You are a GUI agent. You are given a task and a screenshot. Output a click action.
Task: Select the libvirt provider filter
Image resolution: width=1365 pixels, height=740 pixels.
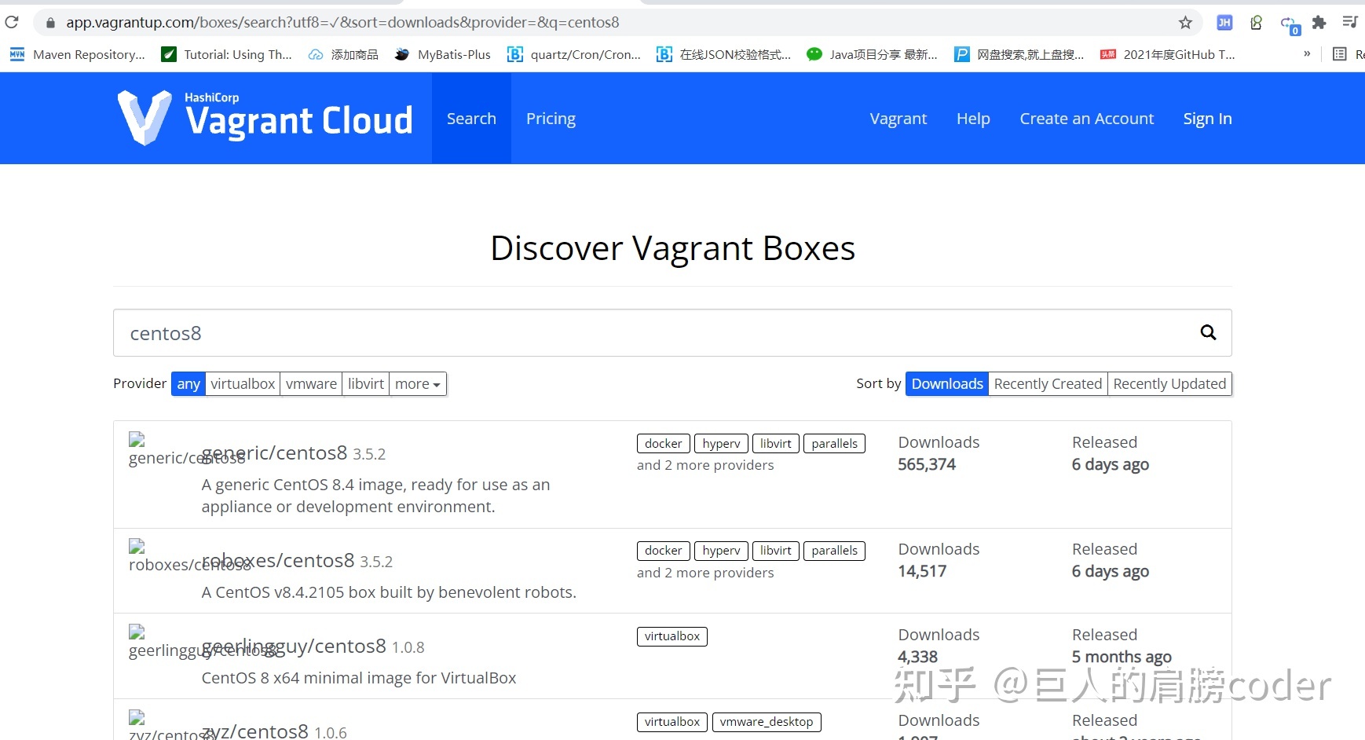[x=365, y=383]
